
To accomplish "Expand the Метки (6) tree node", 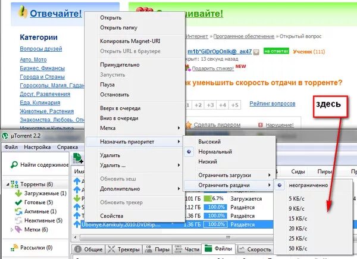I will coord(12,230).
